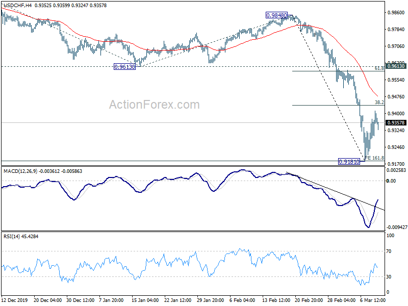The height and width of the screenshot is (306, 408).
Task: Click the 20 Feb 20:00 date label
Action: point(309,300)
